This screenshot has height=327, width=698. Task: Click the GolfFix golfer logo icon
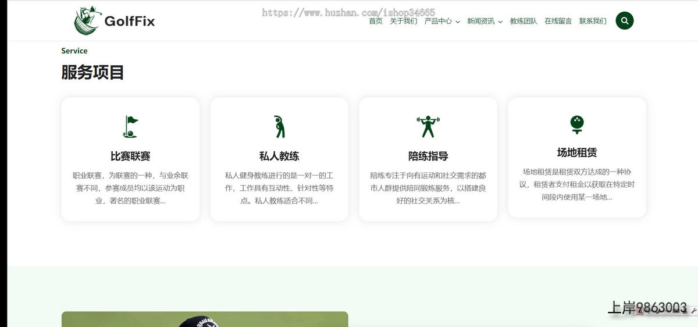click(87, 21)
